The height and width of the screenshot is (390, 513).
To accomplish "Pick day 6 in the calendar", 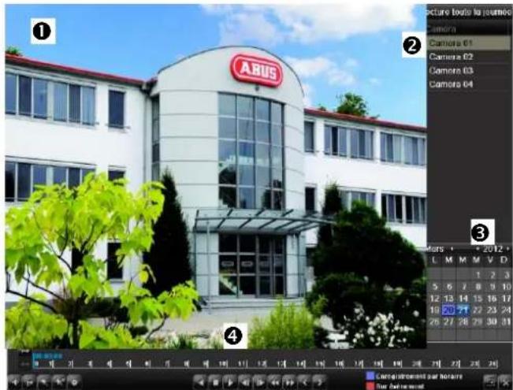I will click(x=449, y=287).
